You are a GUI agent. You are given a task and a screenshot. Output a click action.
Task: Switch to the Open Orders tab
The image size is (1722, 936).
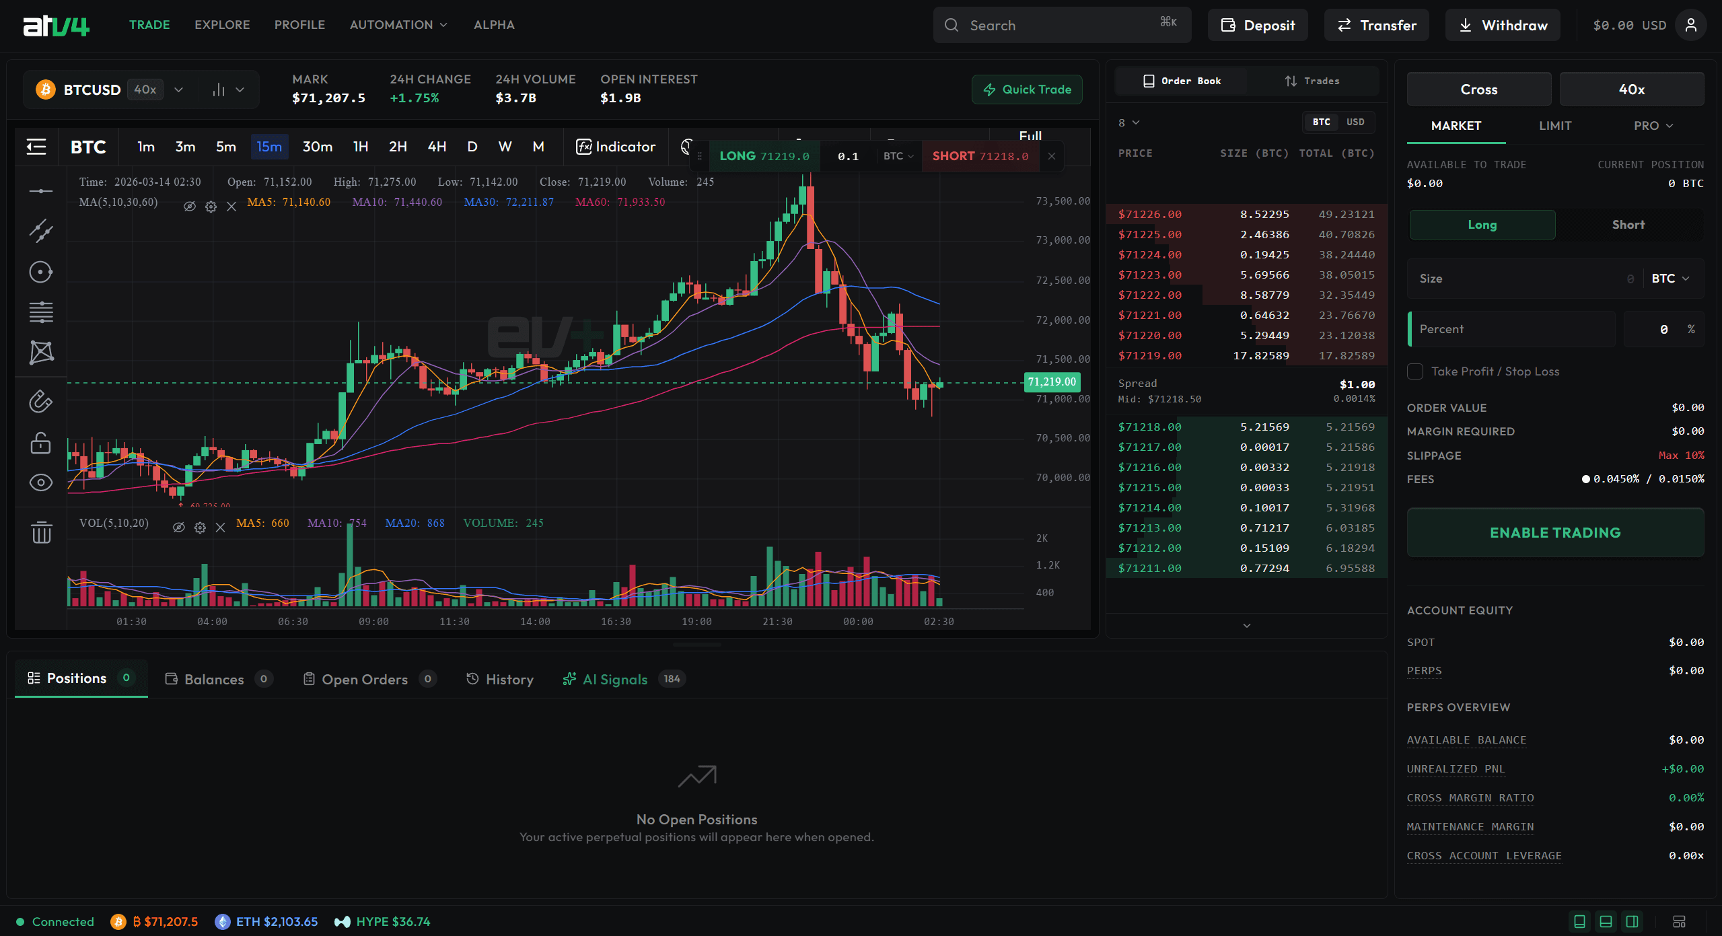364,679
